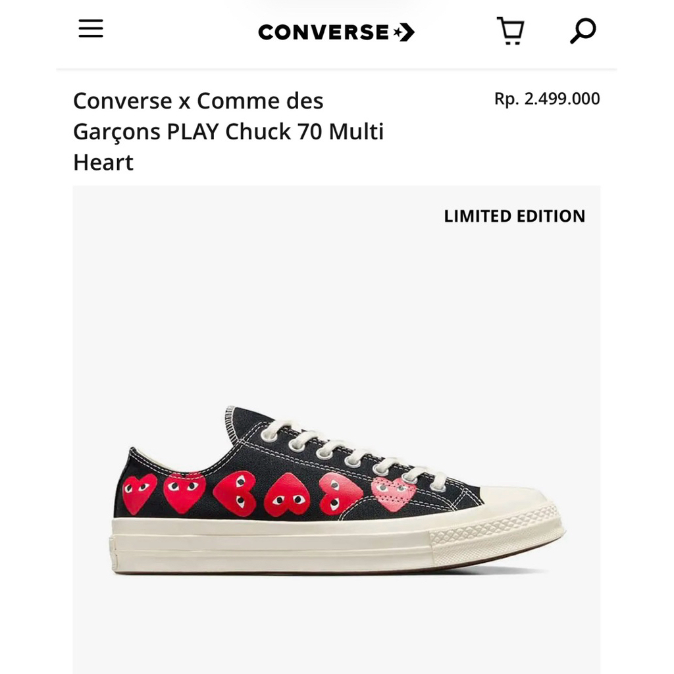The width and height of the screenshot is (674, 674).
Task: Click the LIMITED EDITION badge
Action: pyautogui.click(x=515, y=216)
